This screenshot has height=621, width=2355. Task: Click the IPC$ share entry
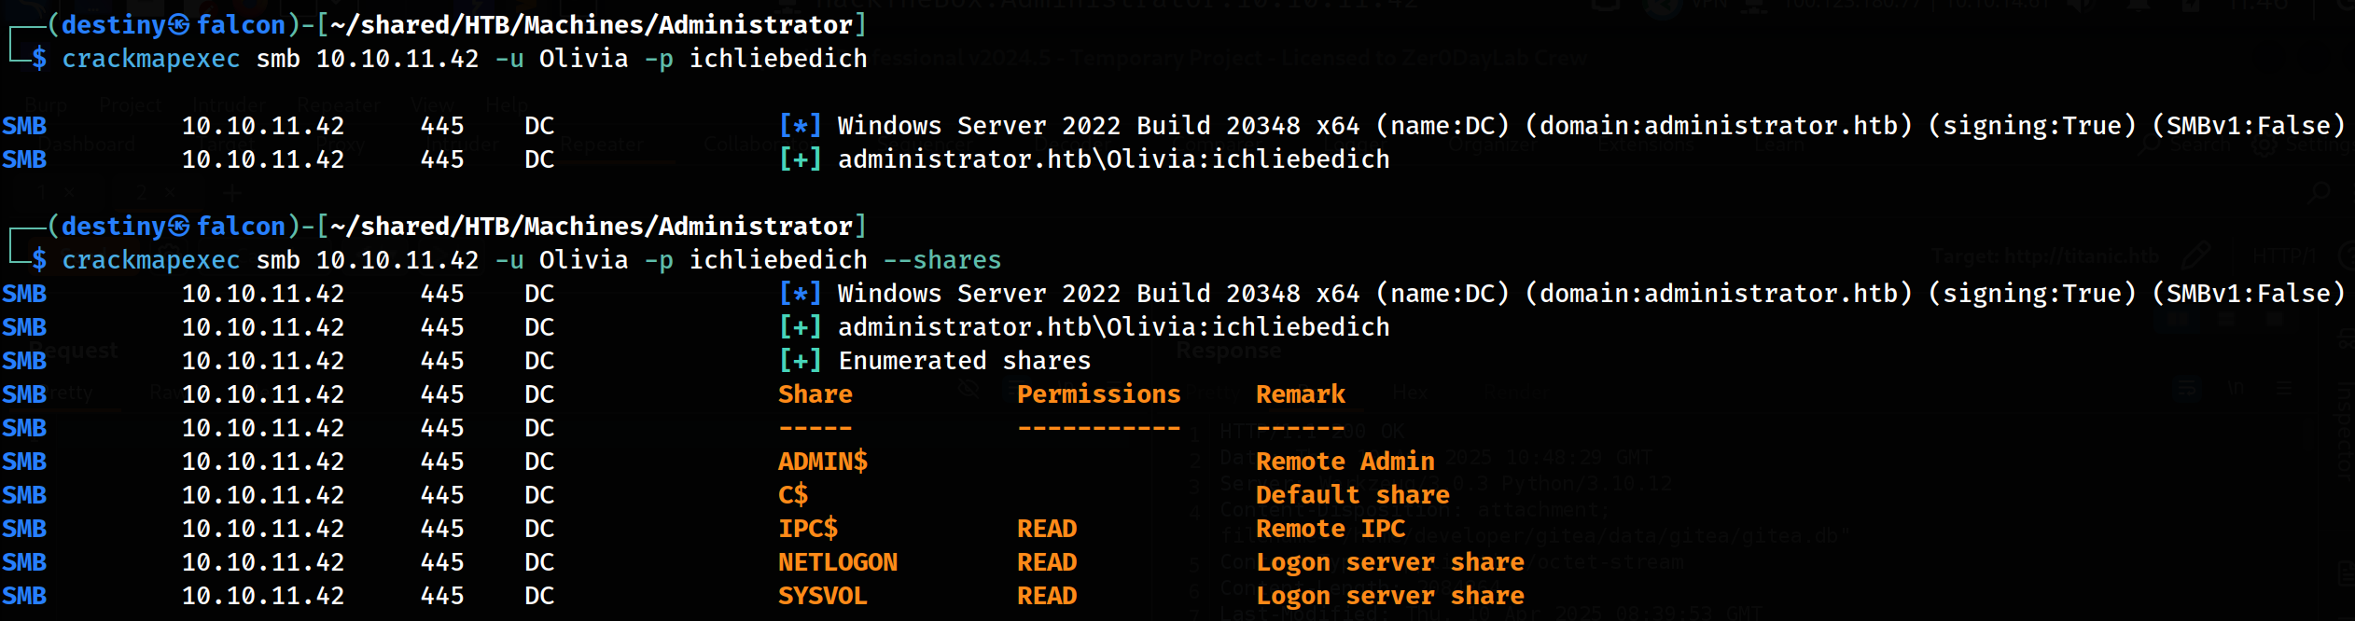(x=808, y=529)
